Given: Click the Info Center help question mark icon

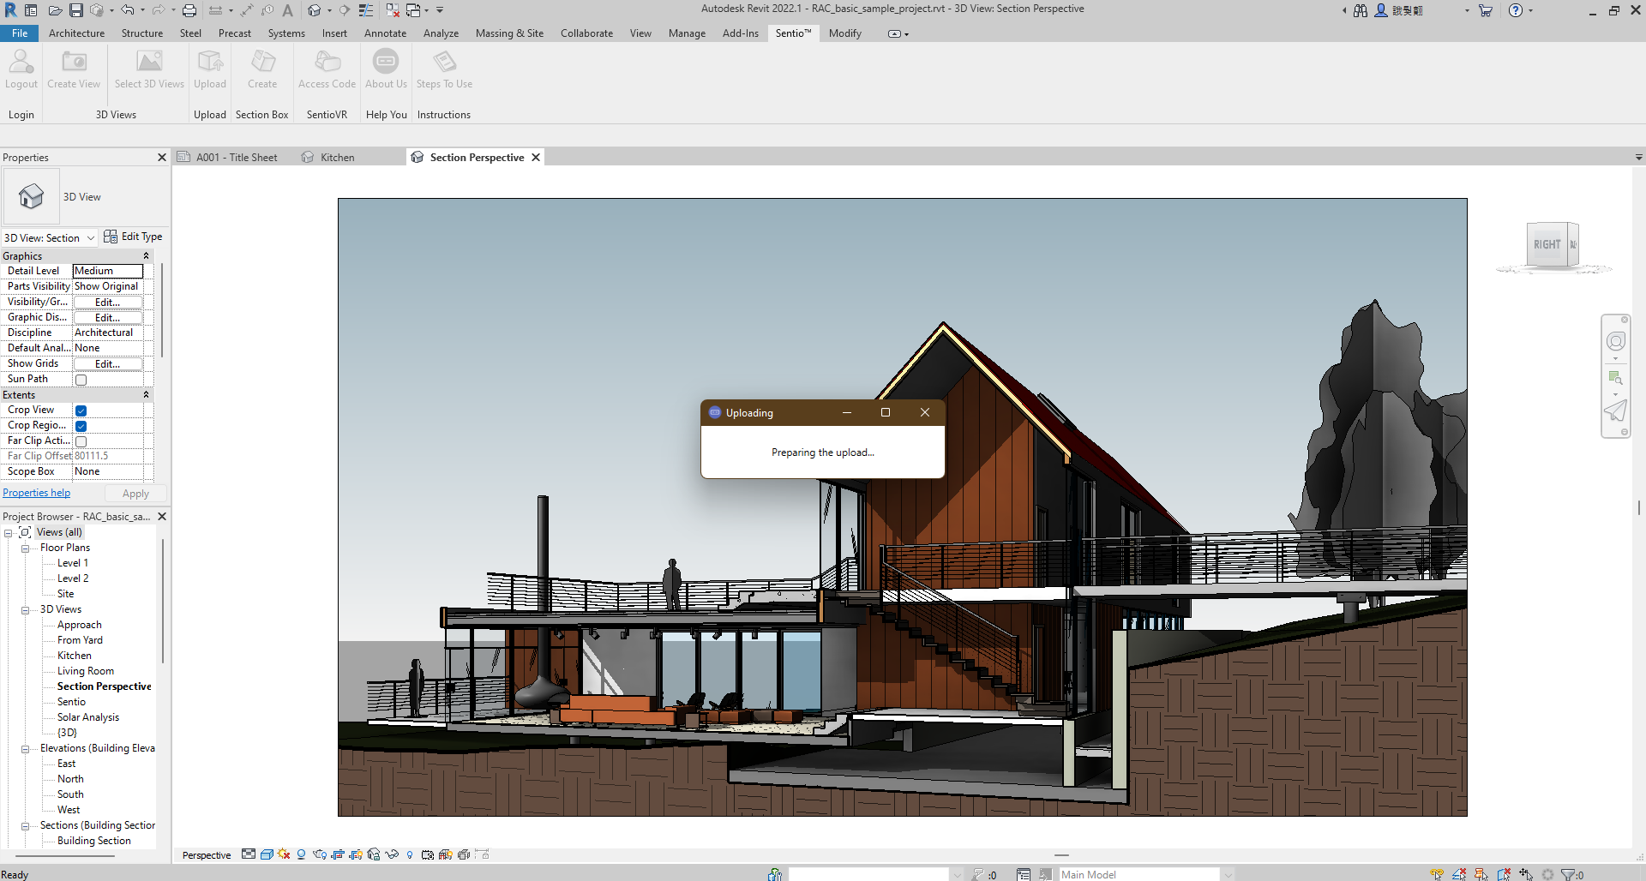Looking at the screenshot, I should point(1516,10).
